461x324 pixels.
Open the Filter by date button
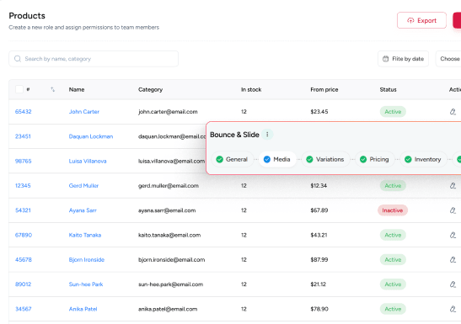pos(403,59)
